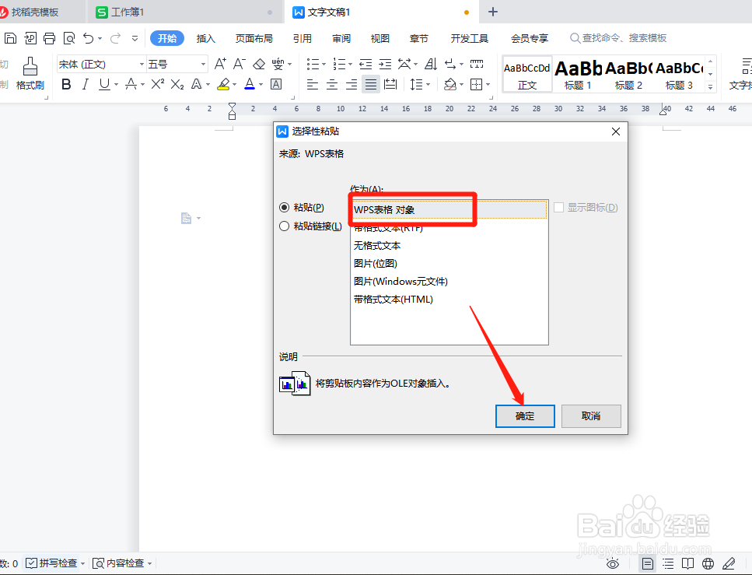Decrease indent icon

pos(366,64)
